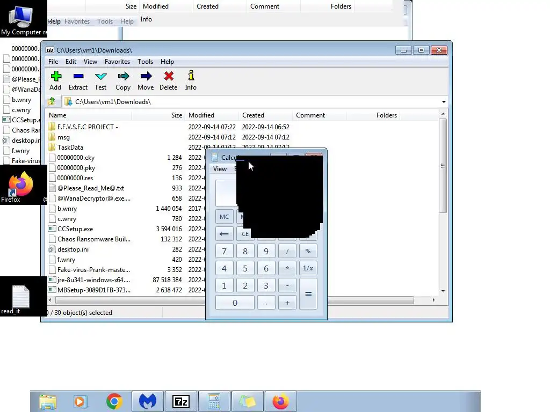Viewport: 550px width, 412px height.
Task: Click the Test toolbar icon
Action: [100, 80]
